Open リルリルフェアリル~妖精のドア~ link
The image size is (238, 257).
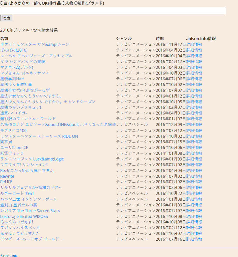[30, 187]
